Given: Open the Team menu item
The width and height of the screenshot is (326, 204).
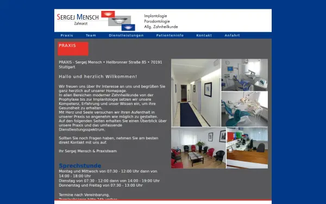Looking at the screenshot, I should point(91,35).
